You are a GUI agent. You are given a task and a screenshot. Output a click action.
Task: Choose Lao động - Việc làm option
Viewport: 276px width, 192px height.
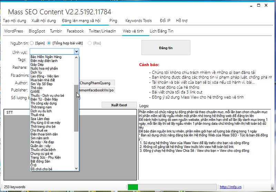(x=45, y=76)
